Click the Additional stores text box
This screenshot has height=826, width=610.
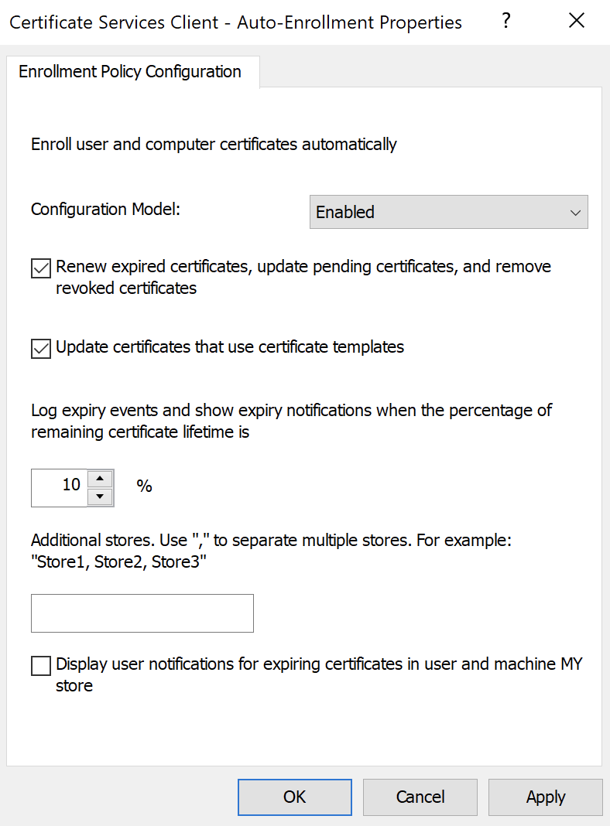142,613
